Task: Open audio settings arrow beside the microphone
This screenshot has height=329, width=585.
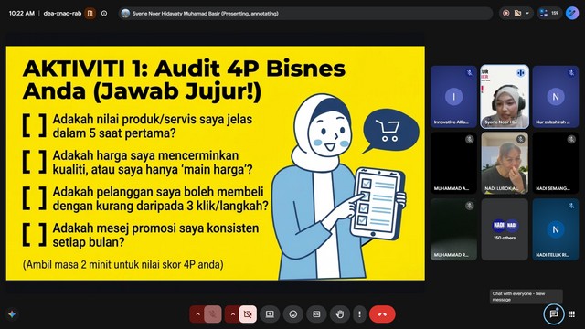Action: (x=197, y=314)
